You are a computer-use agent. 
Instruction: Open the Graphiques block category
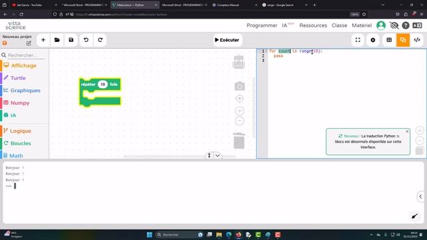coord(25,91)
